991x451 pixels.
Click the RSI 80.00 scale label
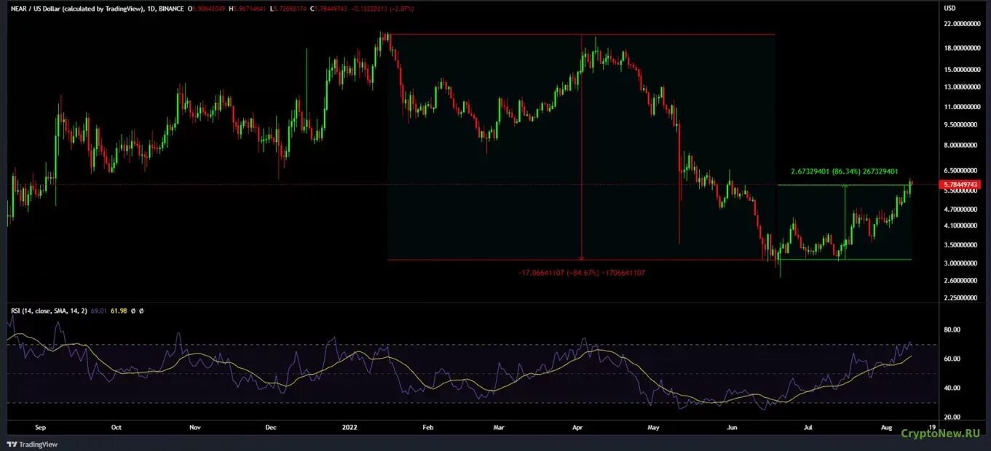(952, 330)
